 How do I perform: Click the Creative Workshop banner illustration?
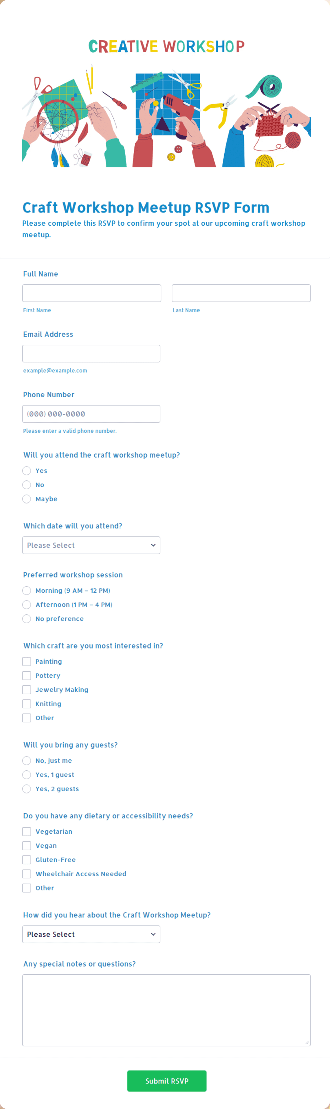(x=166, y=115)
